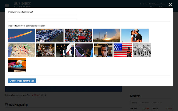The image size is (178, 111).
Task: Select the smartphone presentation thumbnail
Action: 84,50
